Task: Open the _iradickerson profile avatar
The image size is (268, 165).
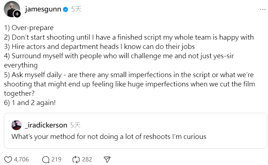Action: click(16, 125)
